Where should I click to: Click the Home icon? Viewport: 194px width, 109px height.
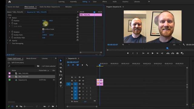tap(9, 2)
